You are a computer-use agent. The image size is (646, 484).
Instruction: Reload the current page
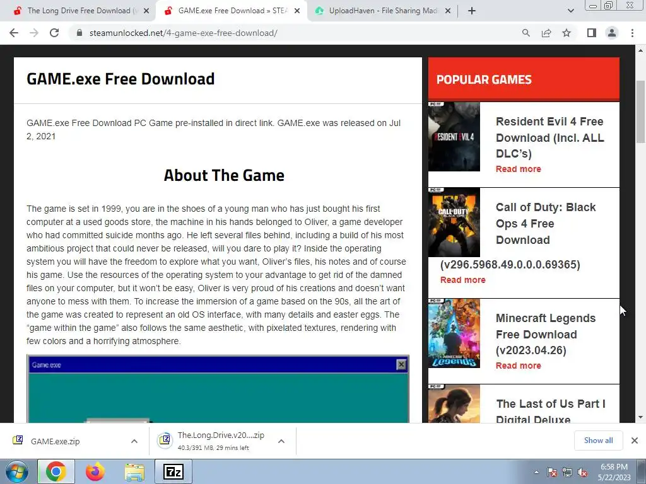click(54, 33)
